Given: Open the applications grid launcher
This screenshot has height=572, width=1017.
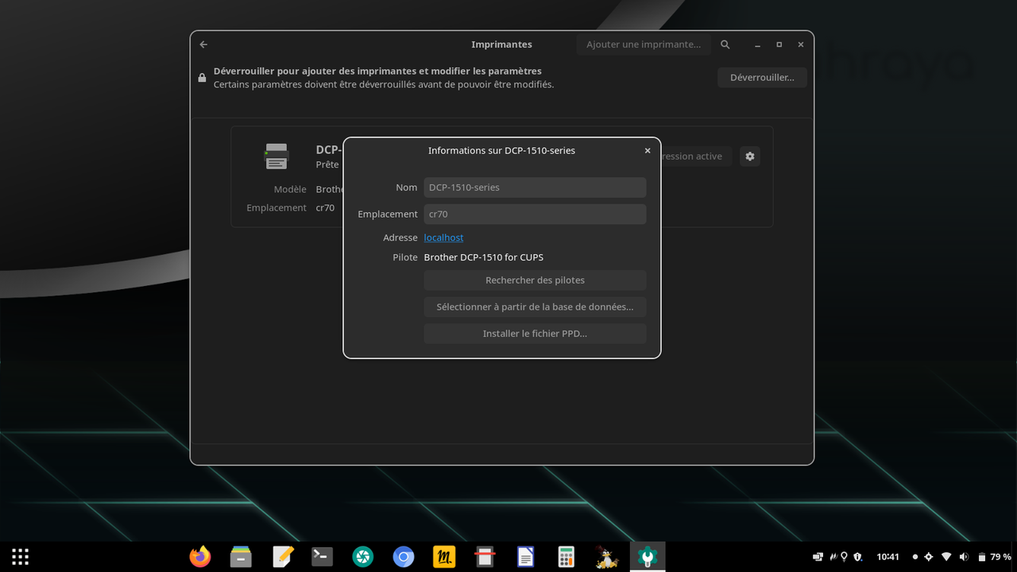Looking at the screenshot, I should click(21, 557).
